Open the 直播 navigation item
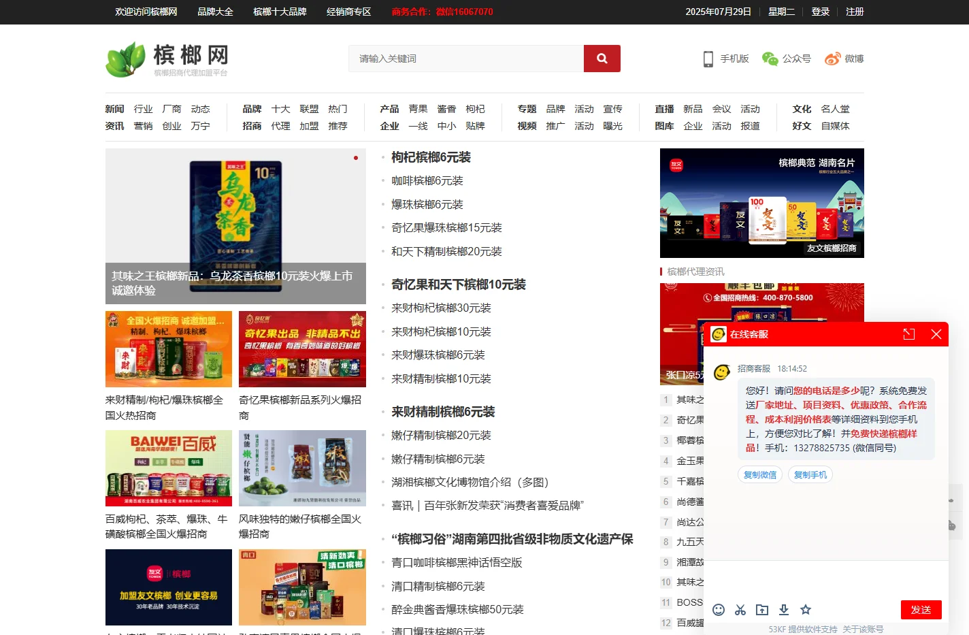The height and width of the screenshot is (635, 969). (x=664, y=109)
